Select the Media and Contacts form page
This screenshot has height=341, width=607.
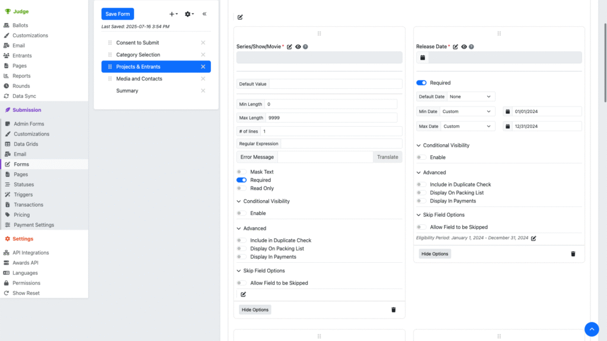(139, 79)
